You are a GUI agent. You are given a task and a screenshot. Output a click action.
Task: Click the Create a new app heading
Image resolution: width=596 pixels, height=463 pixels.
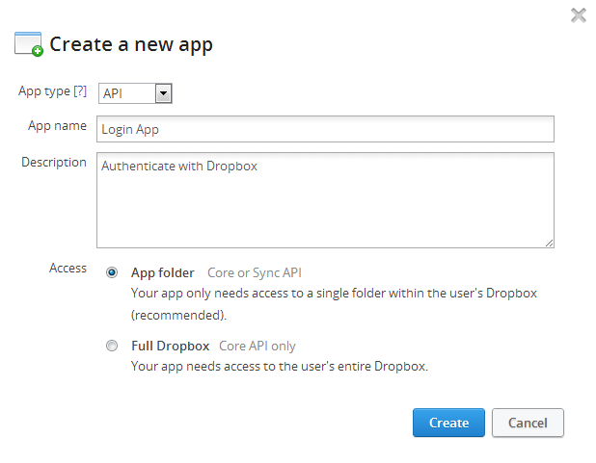pyautogui.click(x=131, y=45)
